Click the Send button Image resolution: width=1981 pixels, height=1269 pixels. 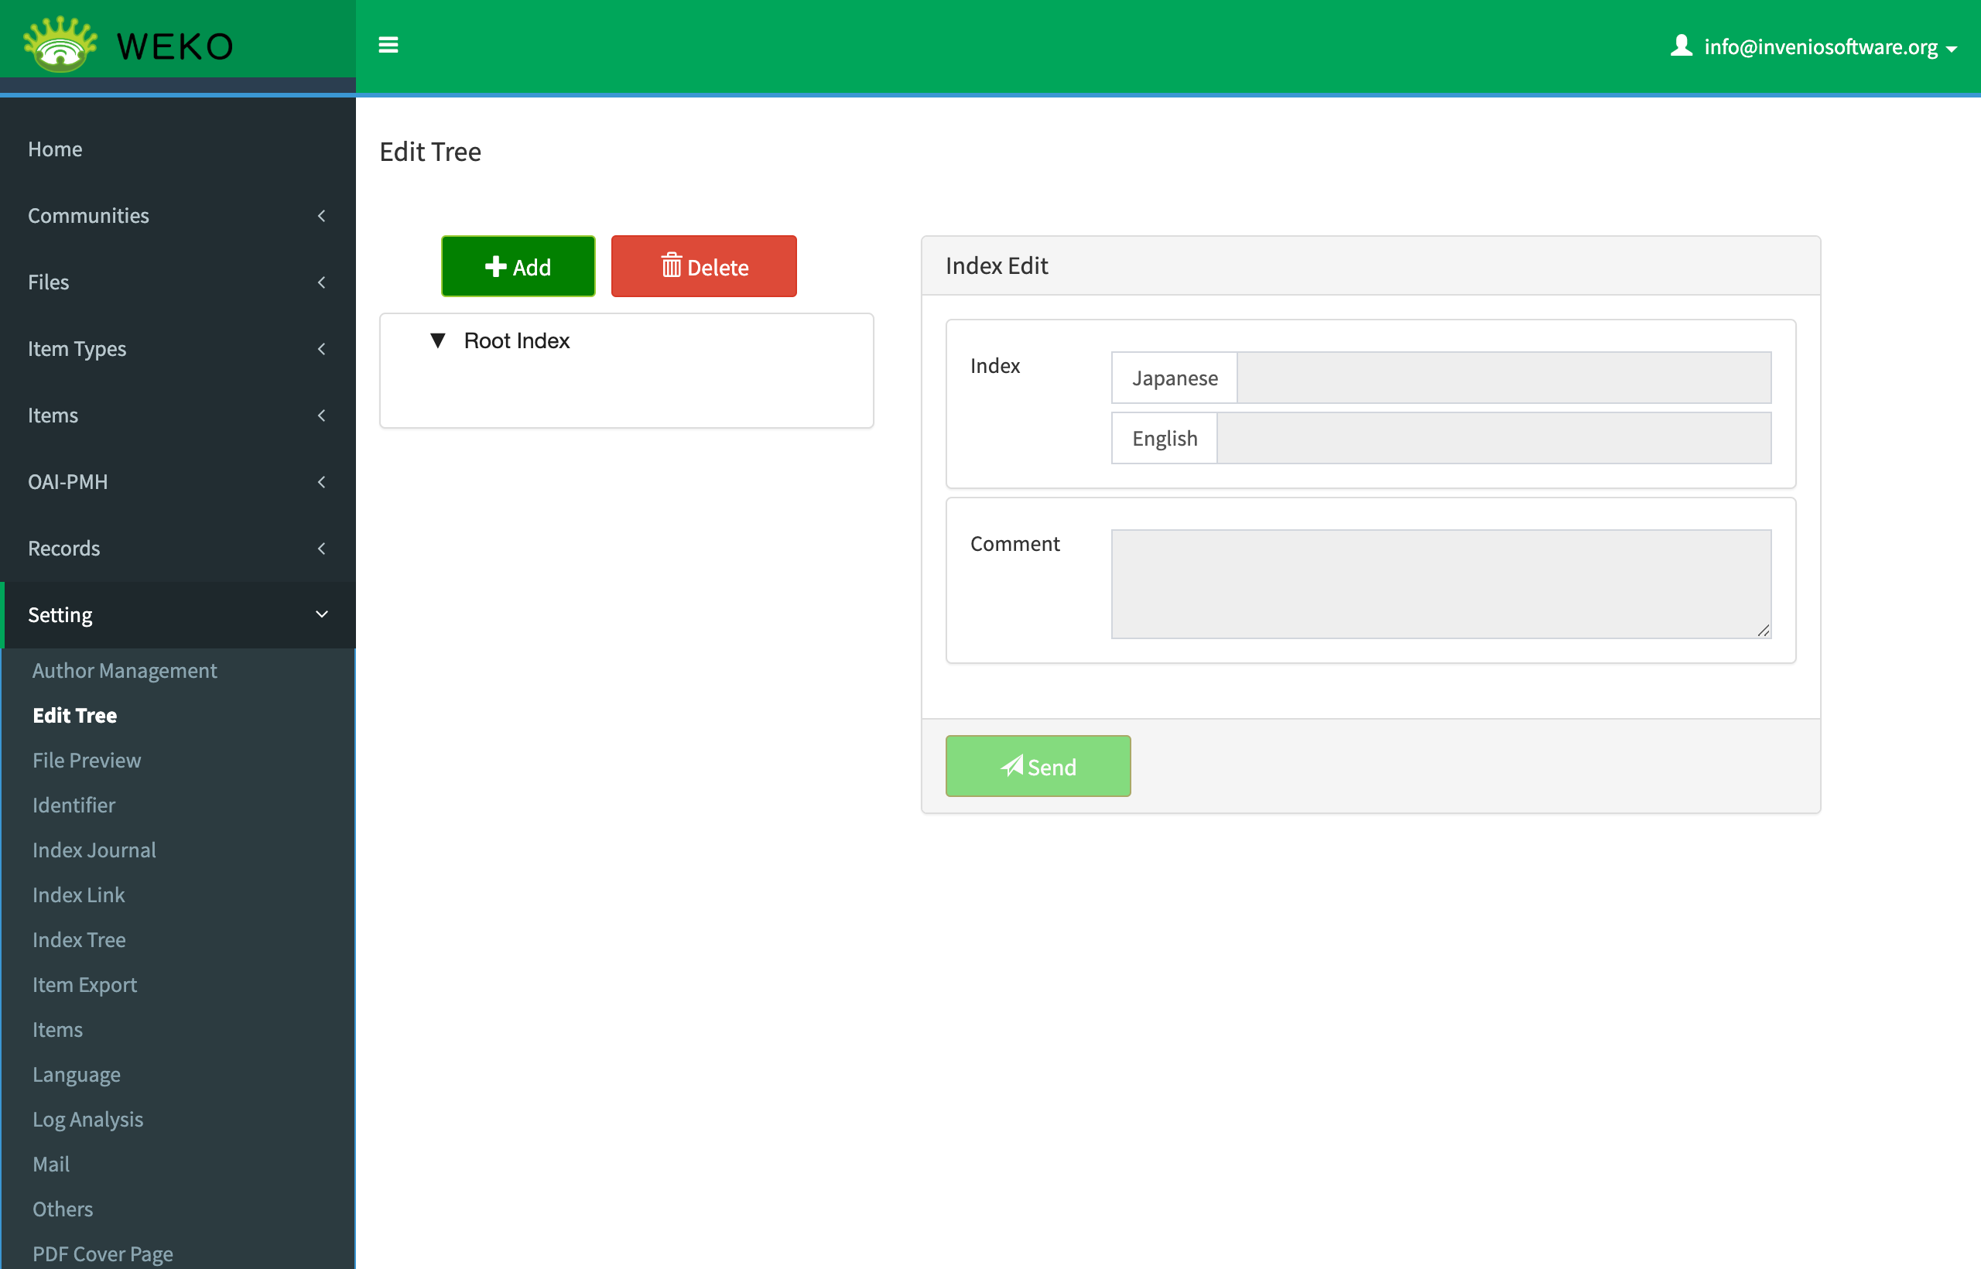1038,766
